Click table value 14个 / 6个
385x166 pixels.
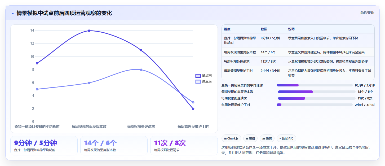pyautogui.click(x=268, y=52)
